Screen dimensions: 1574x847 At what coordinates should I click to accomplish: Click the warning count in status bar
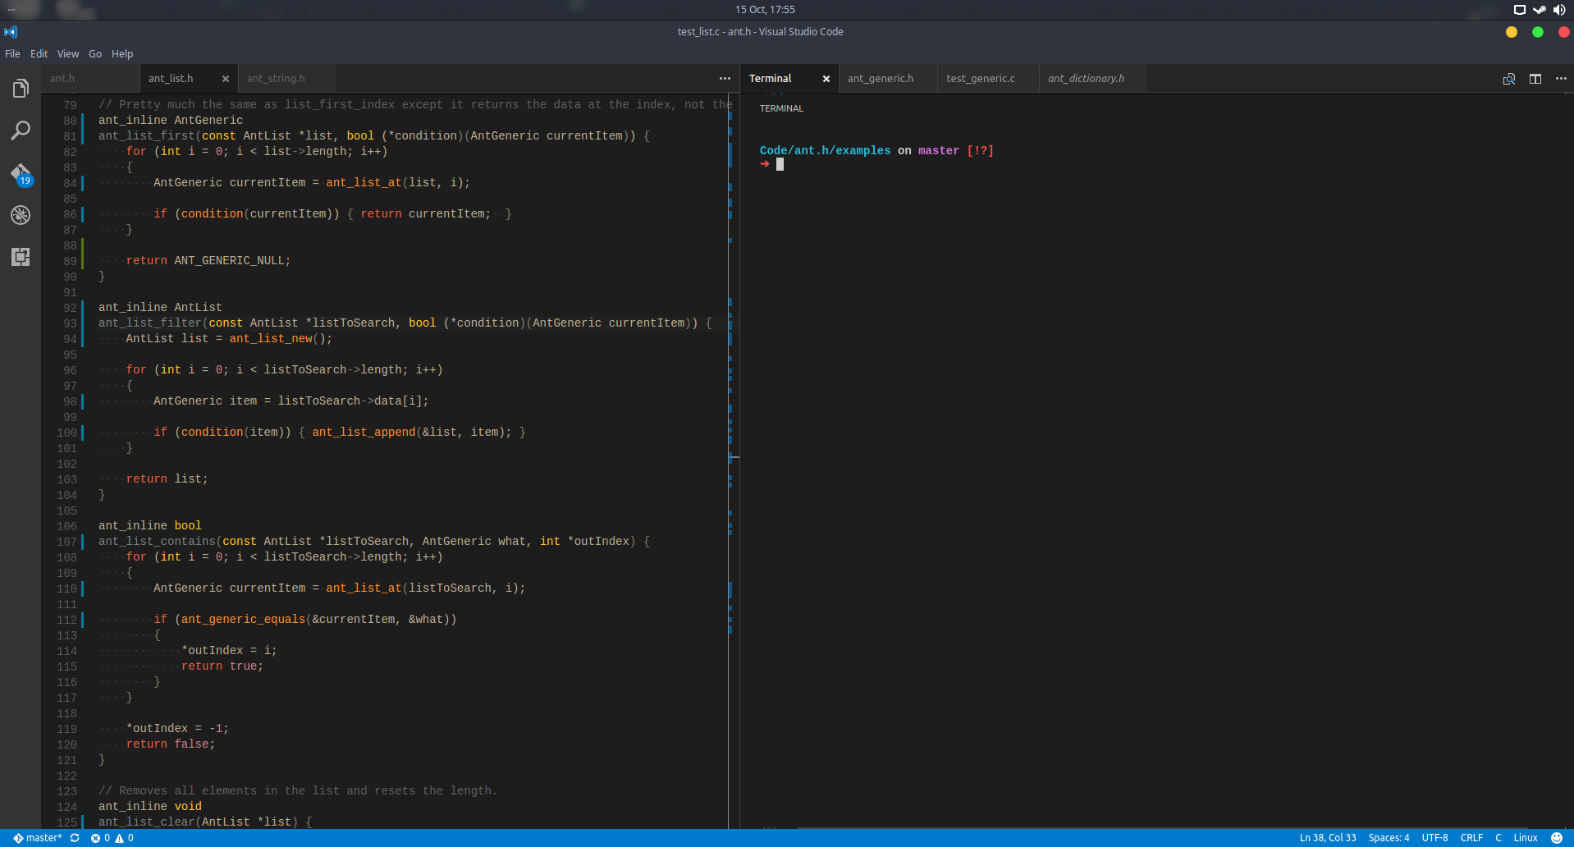(x=125, y=838)
